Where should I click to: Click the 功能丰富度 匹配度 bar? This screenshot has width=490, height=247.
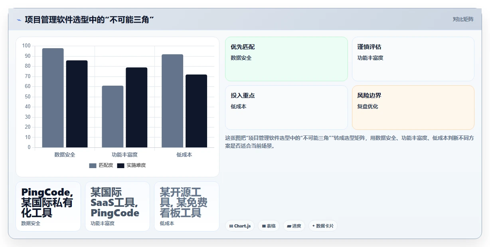click(113, 117)
